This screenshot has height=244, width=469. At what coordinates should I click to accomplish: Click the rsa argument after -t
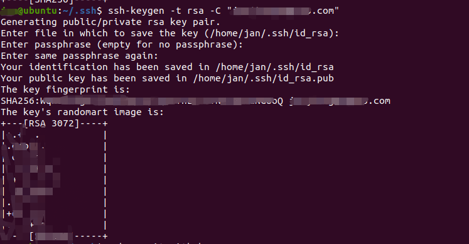196,11
